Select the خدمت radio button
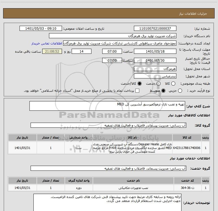 point(159,84)
